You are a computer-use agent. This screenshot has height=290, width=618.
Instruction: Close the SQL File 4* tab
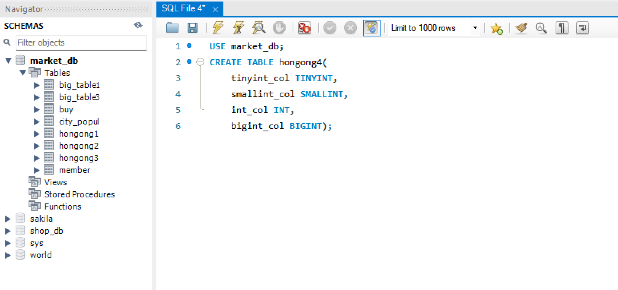point(215,9)
